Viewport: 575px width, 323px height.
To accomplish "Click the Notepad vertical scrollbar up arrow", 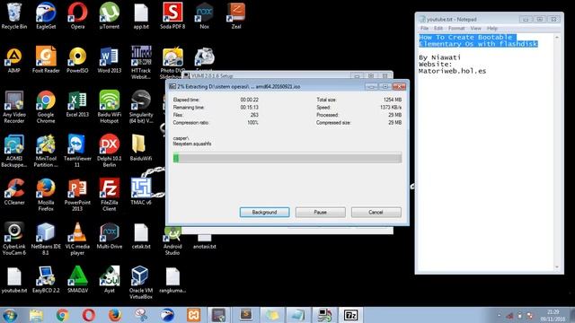I will [557, 38].
